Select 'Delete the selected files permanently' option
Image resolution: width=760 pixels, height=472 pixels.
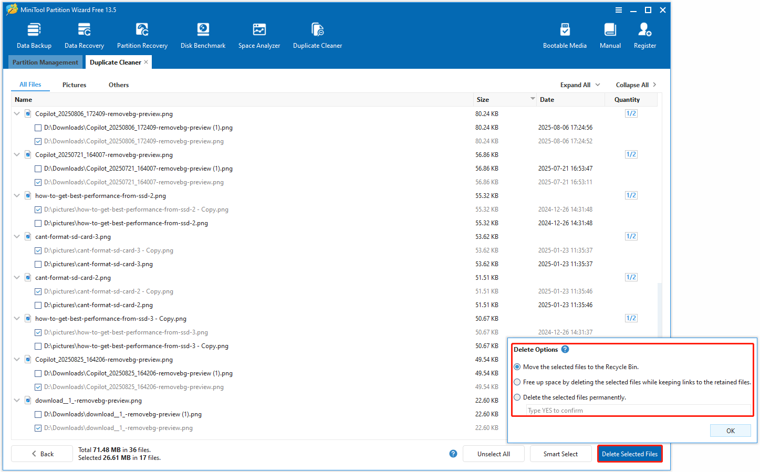517,397
